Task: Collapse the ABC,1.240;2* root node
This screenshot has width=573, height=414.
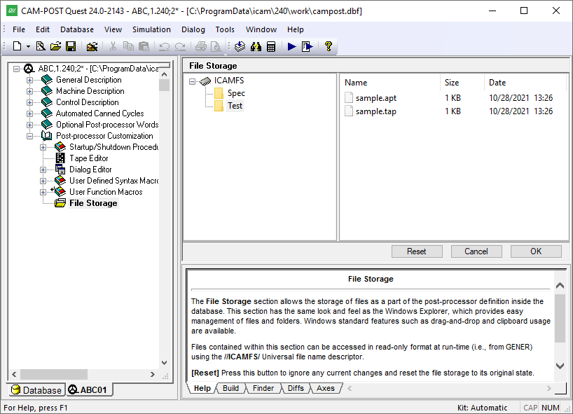Action: pos(16,69)
